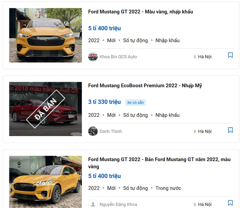Bookmark the Nguyễn Đăng Khoa listing
The image size is (243, 208).
click(x=230, y=203)
